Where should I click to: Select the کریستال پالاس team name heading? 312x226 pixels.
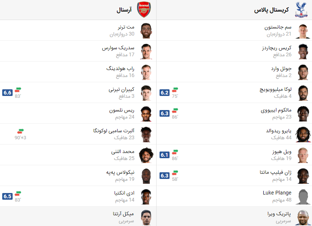[272, 10]
